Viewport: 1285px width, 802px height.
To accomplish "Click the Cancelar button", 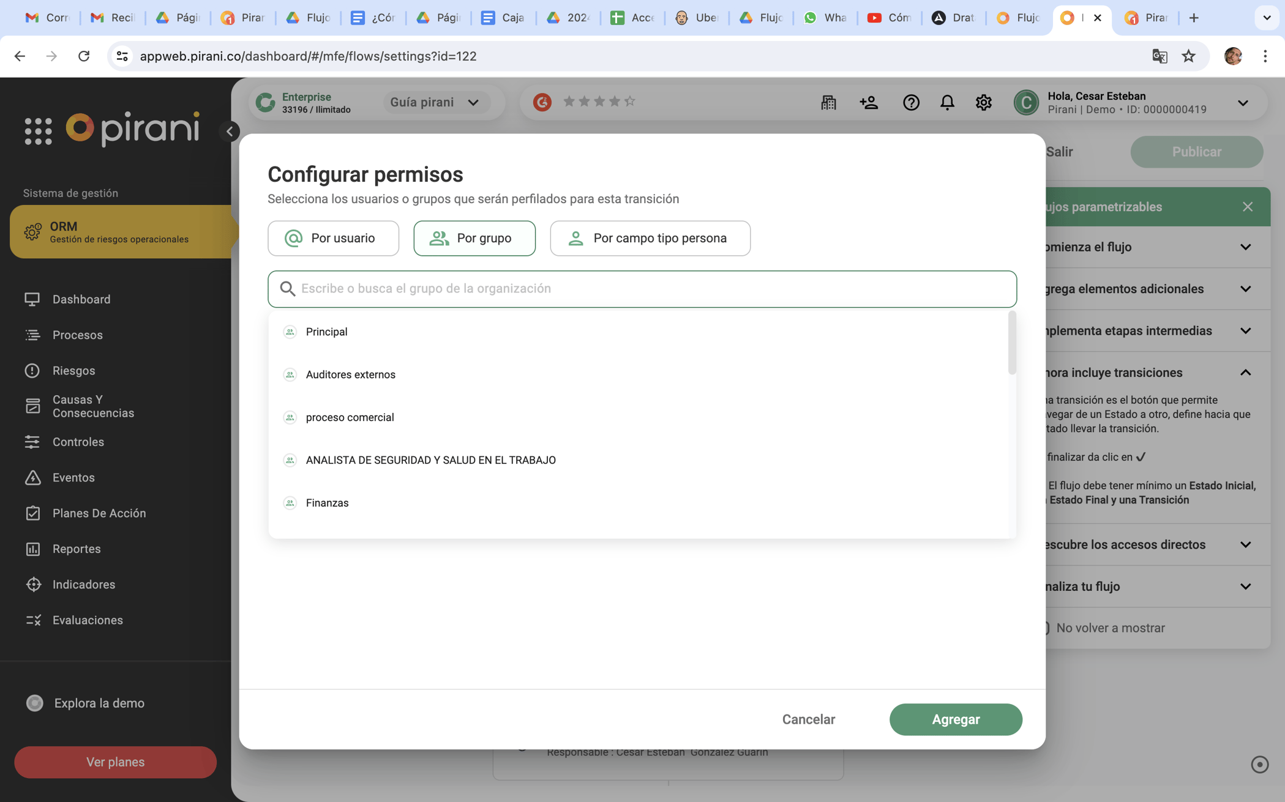I will point(808,719).
